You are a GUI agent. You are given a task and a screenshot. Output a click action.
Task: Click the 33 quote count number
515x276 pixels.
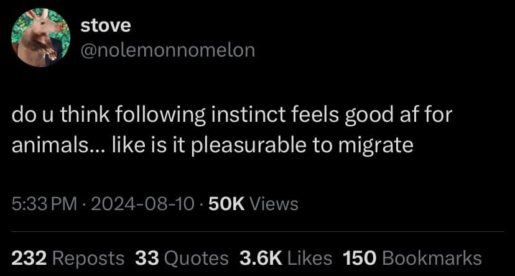coord(147,258)
